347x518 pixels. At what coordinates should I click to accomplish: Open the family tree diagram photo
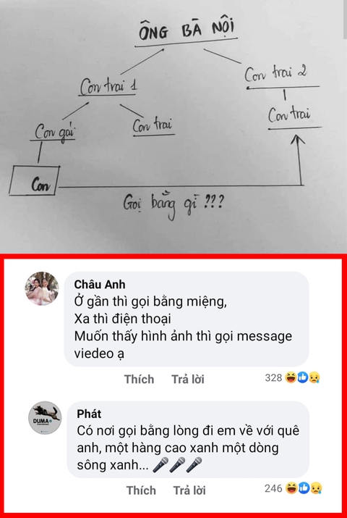[x=173, y=127]
